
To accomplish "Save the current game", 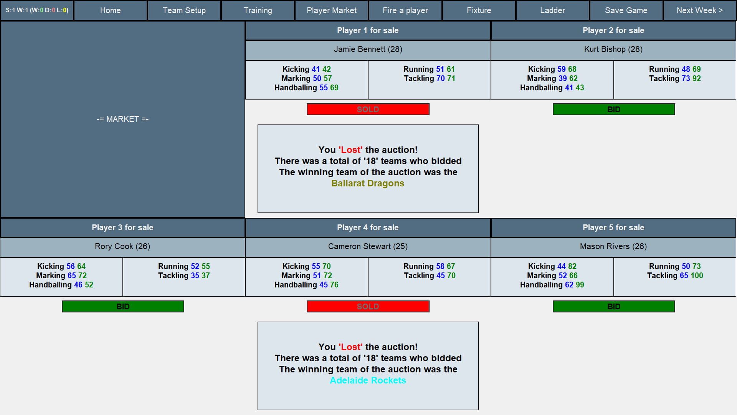I will click(x=626, y=10).
